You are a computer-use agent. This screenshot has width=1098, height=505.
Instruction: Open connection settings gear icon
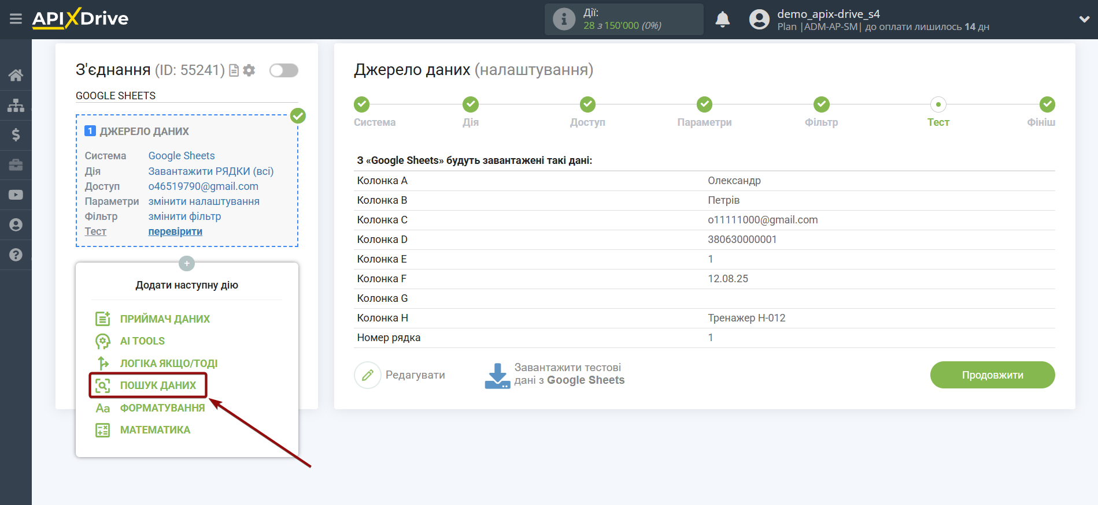[249, 70]
